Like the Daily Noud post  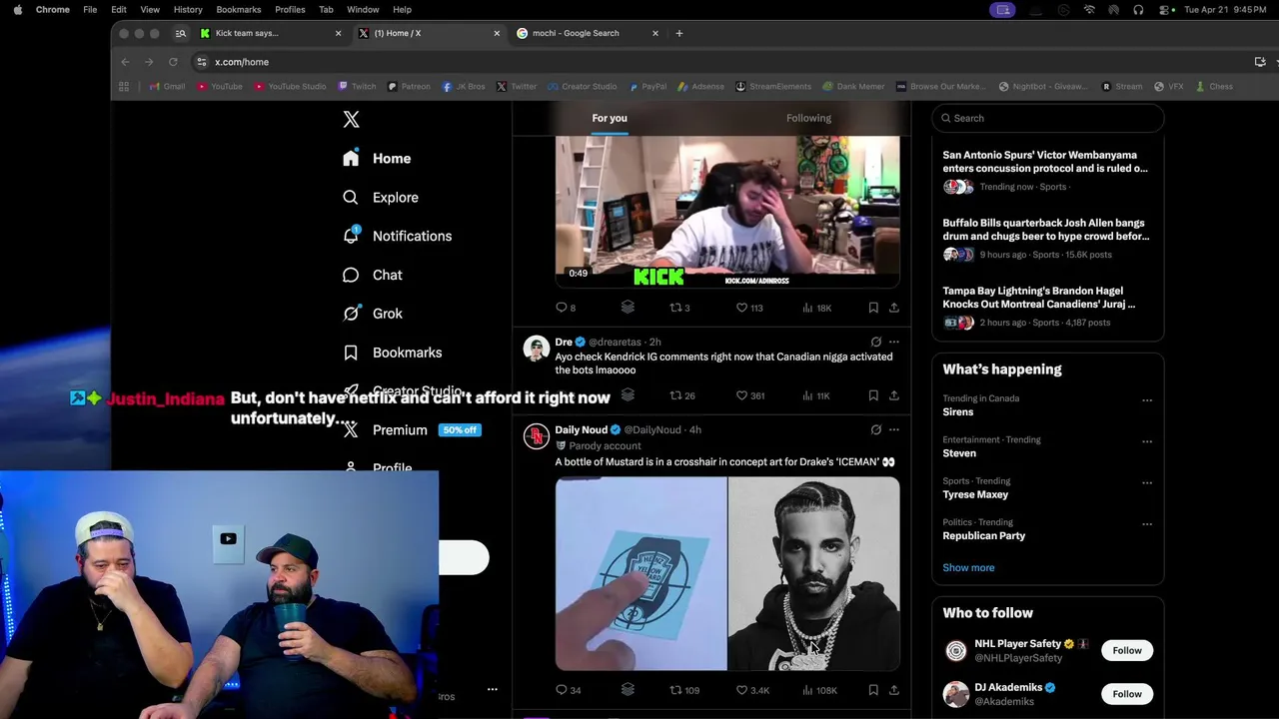pos(752,690)
